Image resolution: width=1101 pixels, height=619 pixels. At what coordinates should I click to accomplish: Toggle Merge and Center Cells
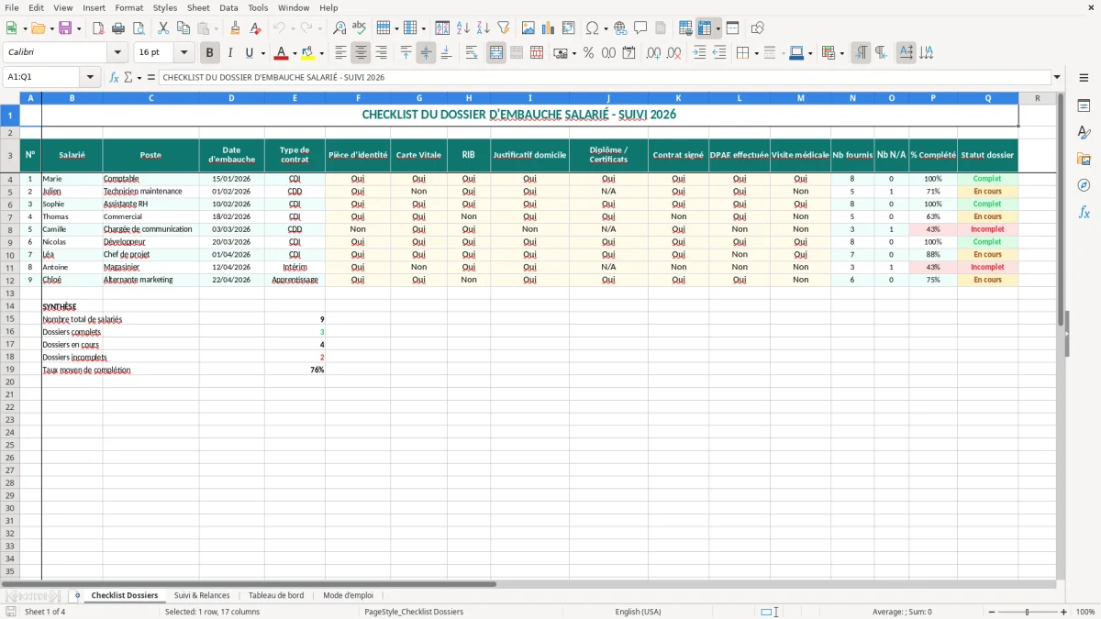click(496, 53)
